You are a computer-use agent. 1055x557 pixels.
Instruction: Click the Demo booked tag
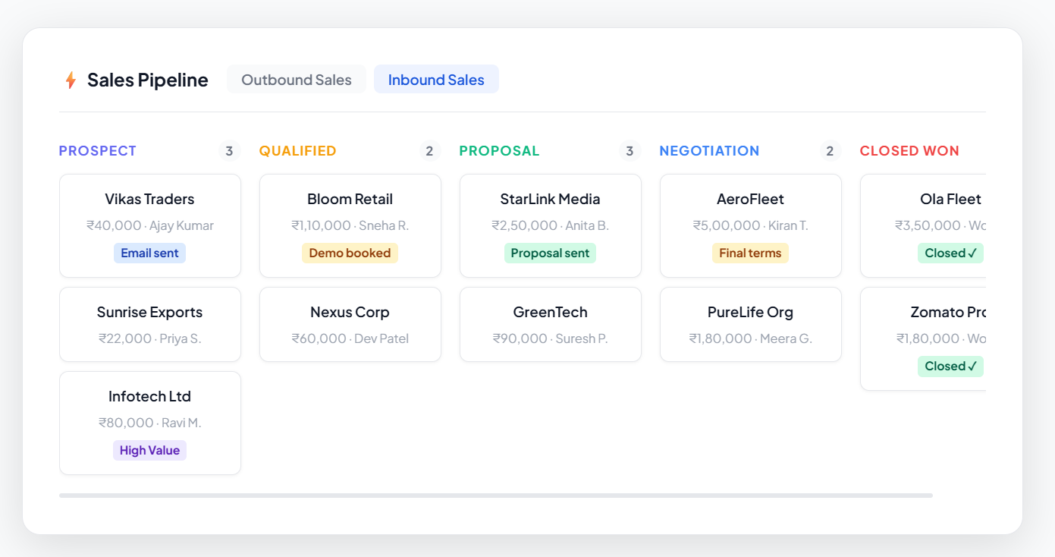[350, 253]
